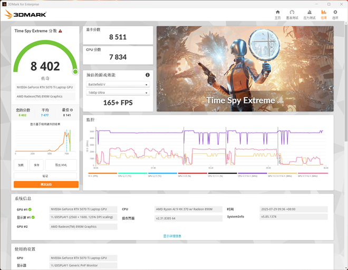Screen dimensions: 348x270
Task: Open the 基准测试 benchmarks gauge icon
Action: click(292, 14)
